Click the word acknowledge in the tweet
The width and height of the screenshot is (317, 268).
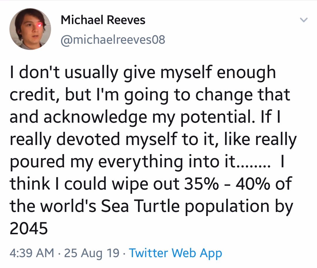click(95, 117)
